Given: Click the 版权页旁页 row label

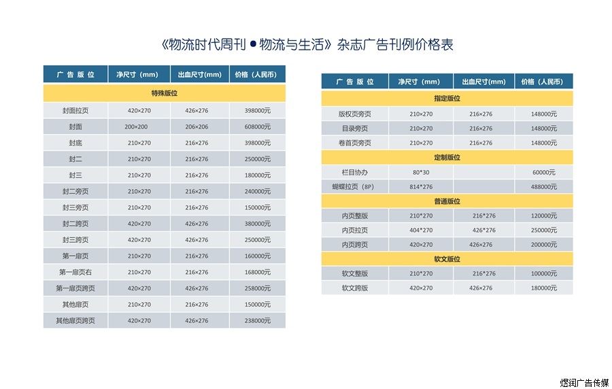Looking at the screenshot, I should tap(355, 114).
